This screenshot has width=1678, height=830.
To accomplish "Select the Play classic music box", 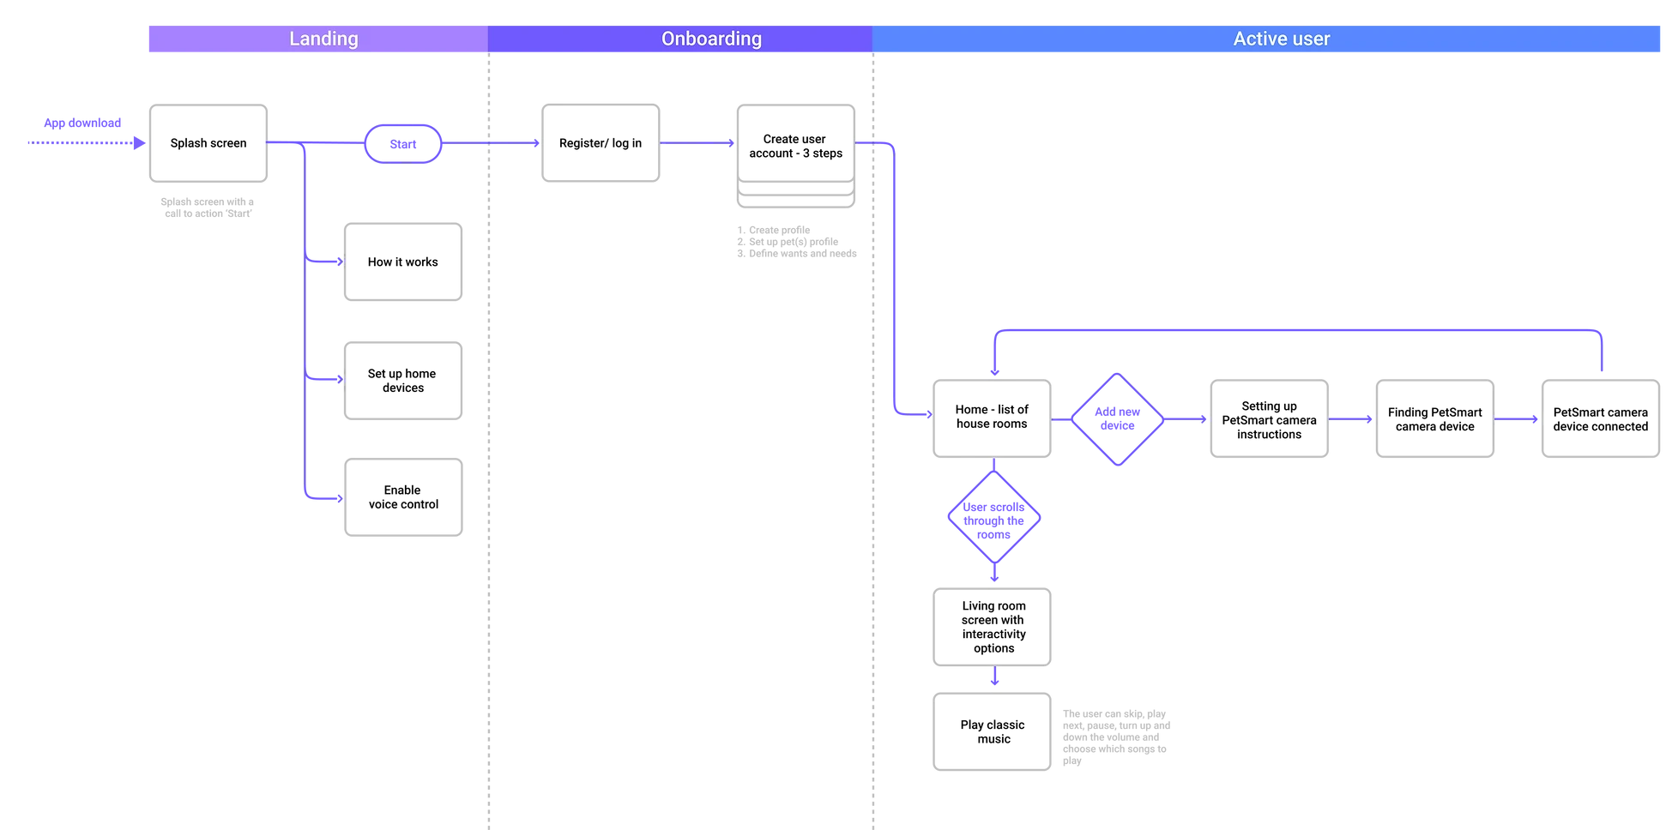I will tap(992, 731).
